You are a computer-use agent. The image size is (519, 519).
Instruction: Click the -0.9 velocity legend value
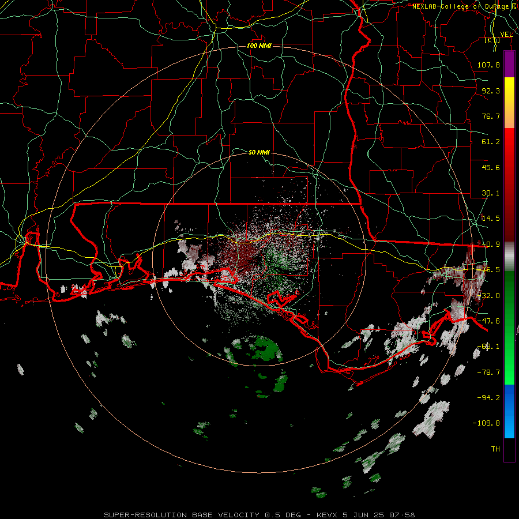pos(491,245)
